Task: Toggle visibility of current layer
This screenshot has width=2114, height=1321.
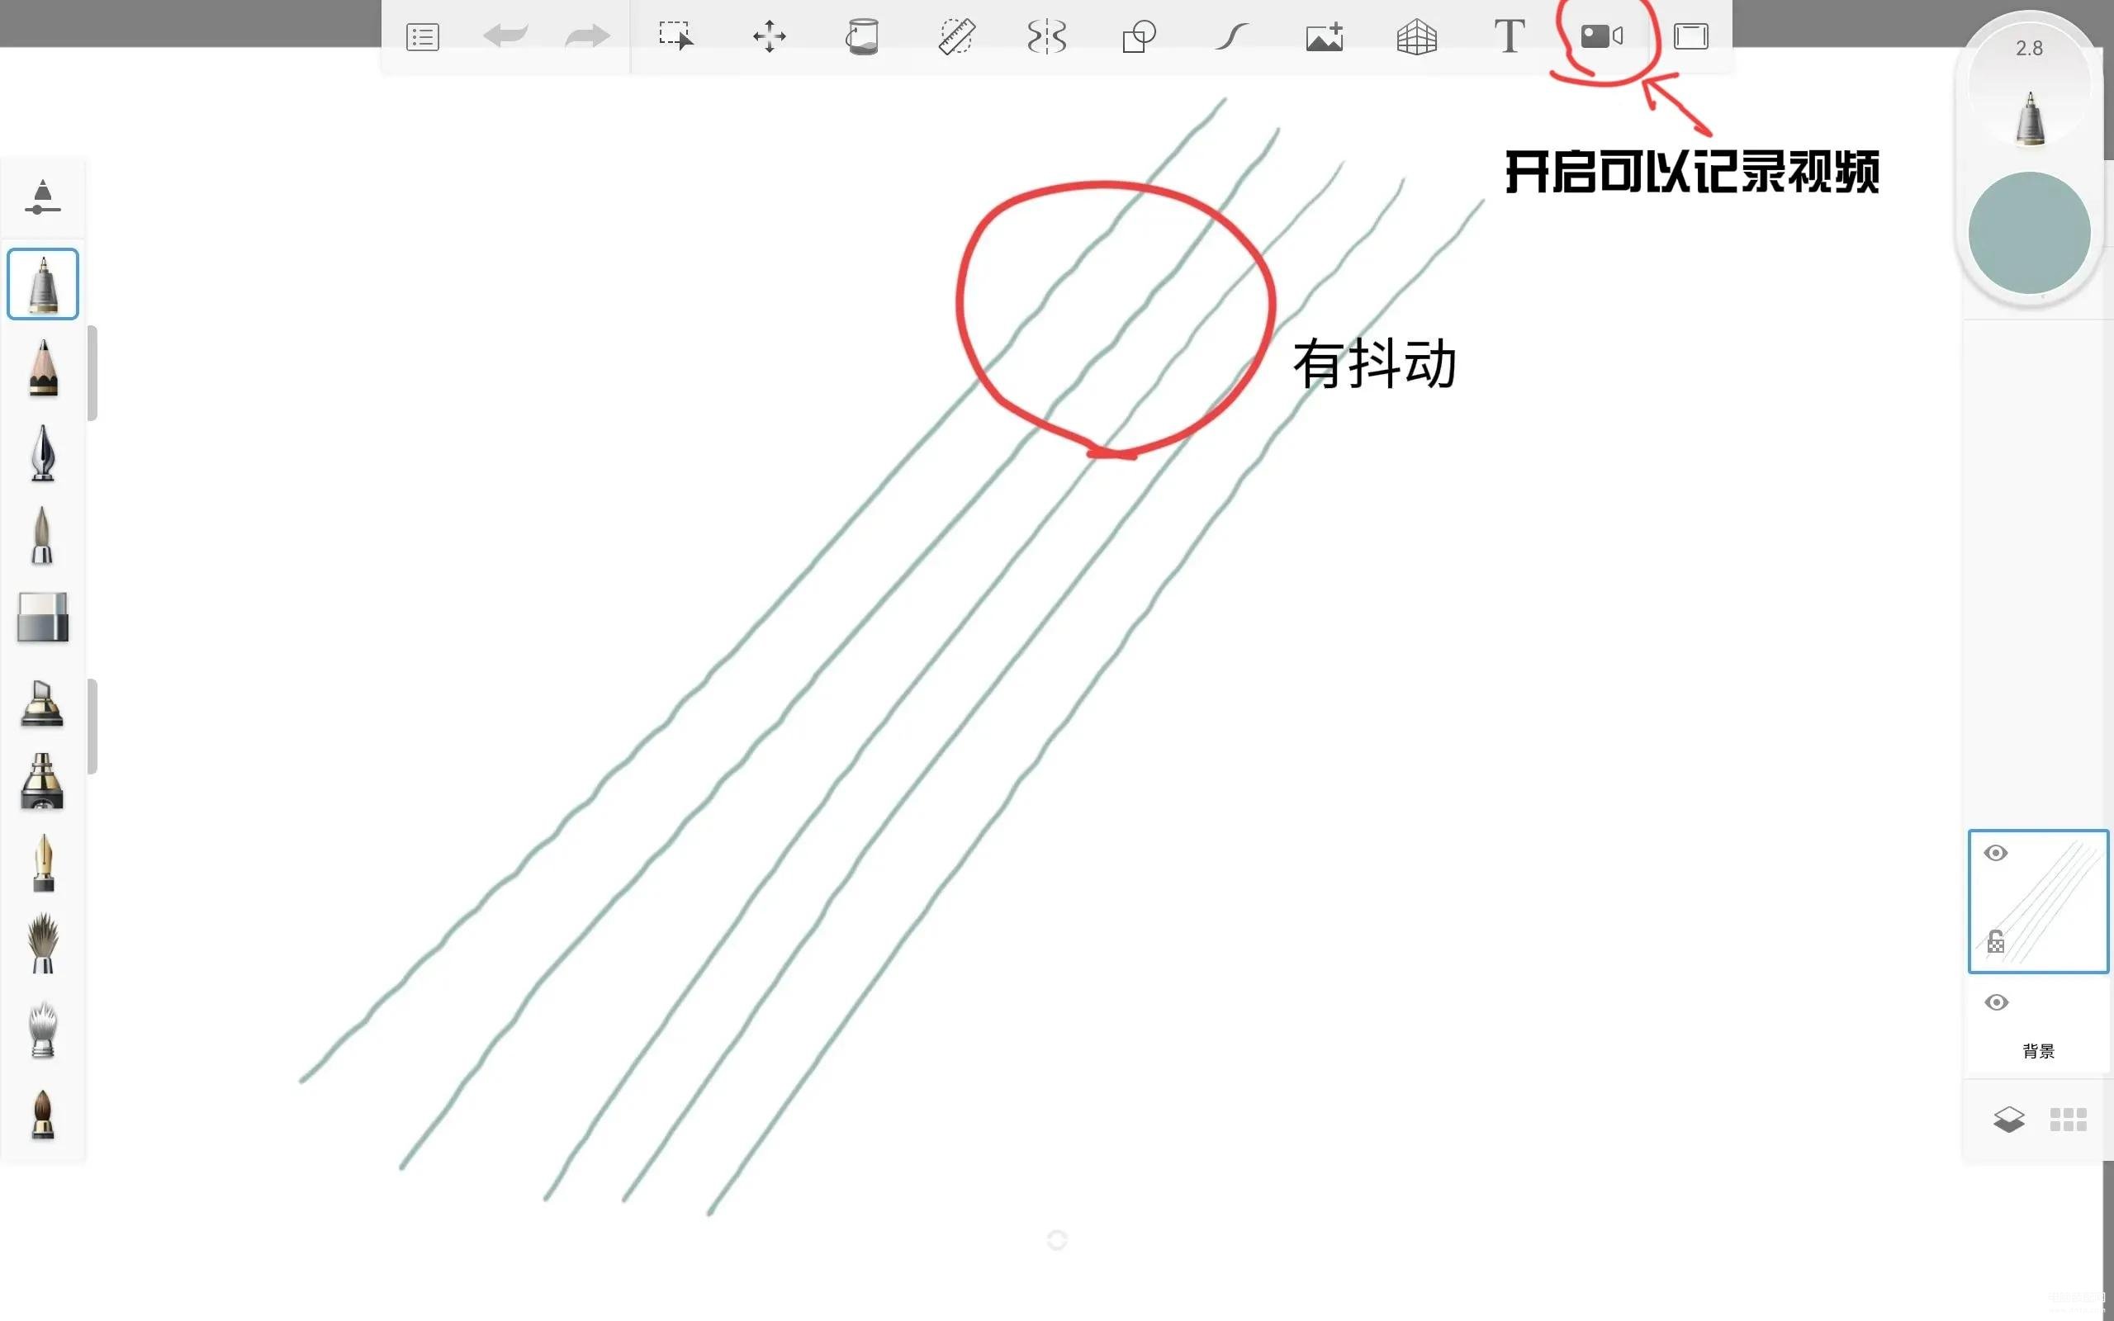Action: click(1995, 852)
